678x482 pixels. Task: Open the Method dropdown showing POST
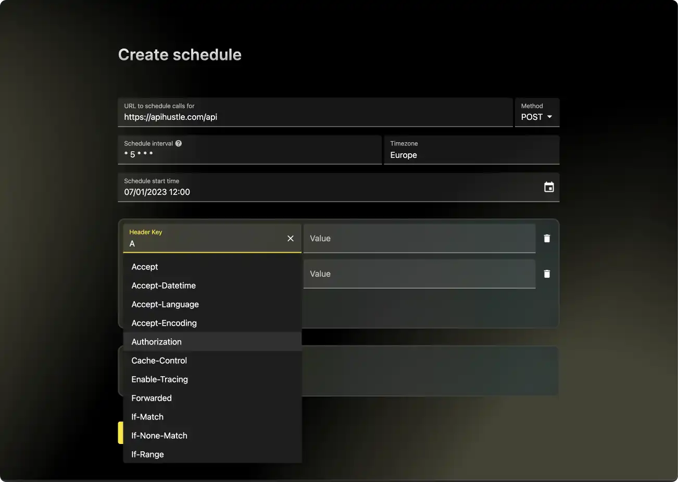(537, 117)
